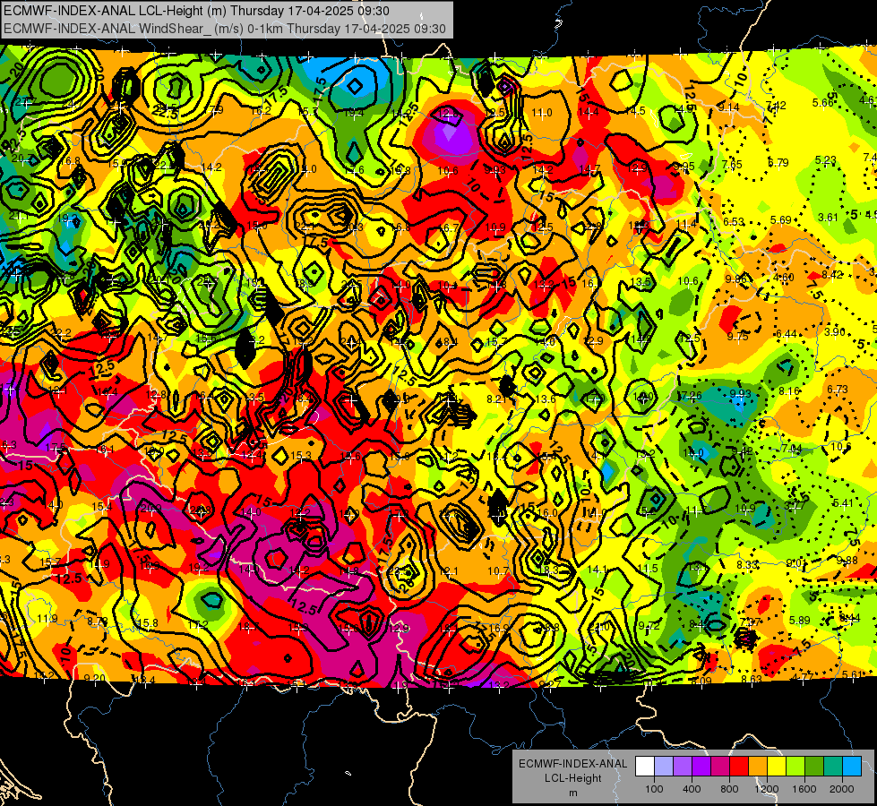877x806 pixels.
Task: Click the legend value 1600
Action: tap(804, 789)
